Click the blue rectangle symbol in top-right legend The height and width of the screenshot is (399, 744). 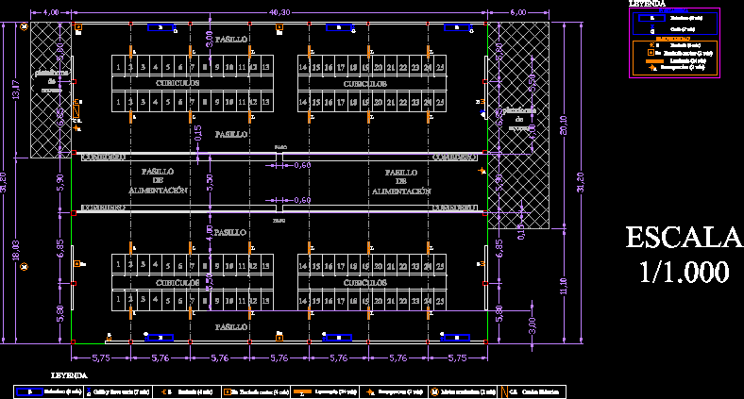pyautogui.click(x=651, y=18)
